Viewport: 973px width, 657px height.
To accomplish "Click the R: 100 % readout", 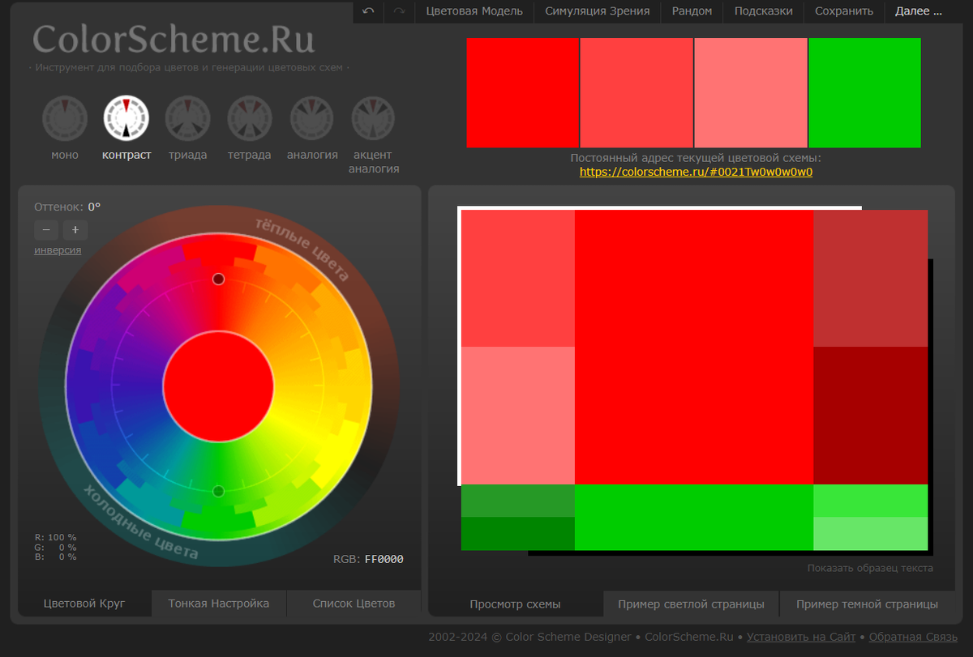I will [x=56, y=537].
